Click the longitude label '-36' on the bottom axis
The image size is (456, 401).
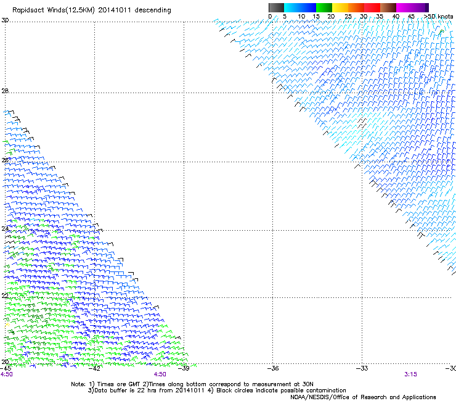pyautogui.click(x=273, y=368)
